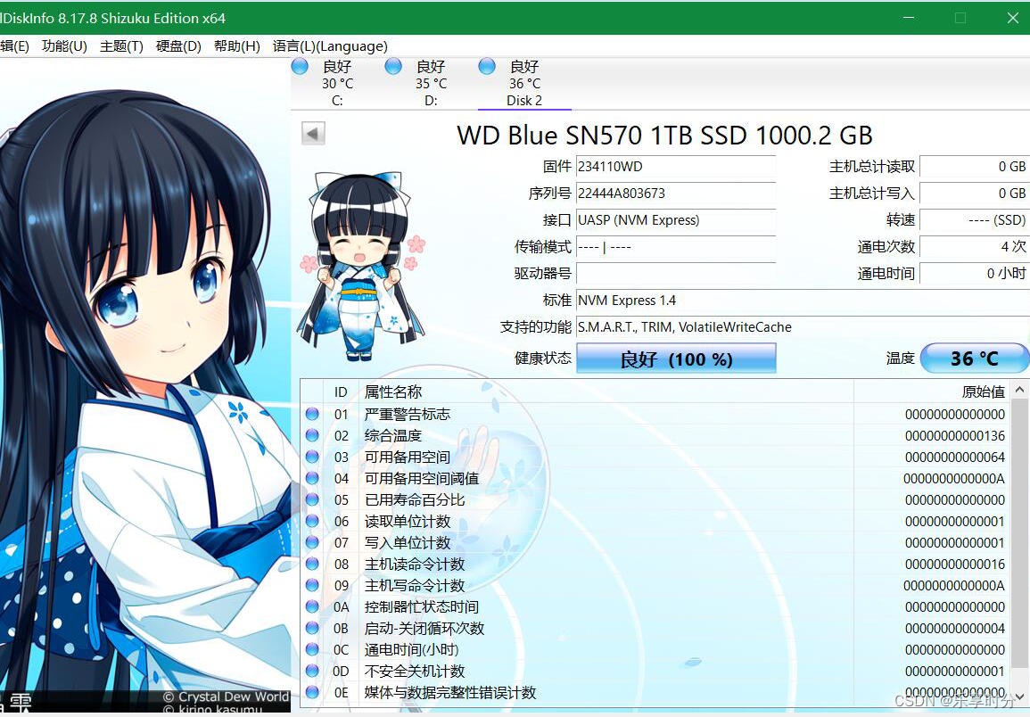Click the 36 °C temperature indicator
Screen dimensions: 1030x717
(974, 358)
